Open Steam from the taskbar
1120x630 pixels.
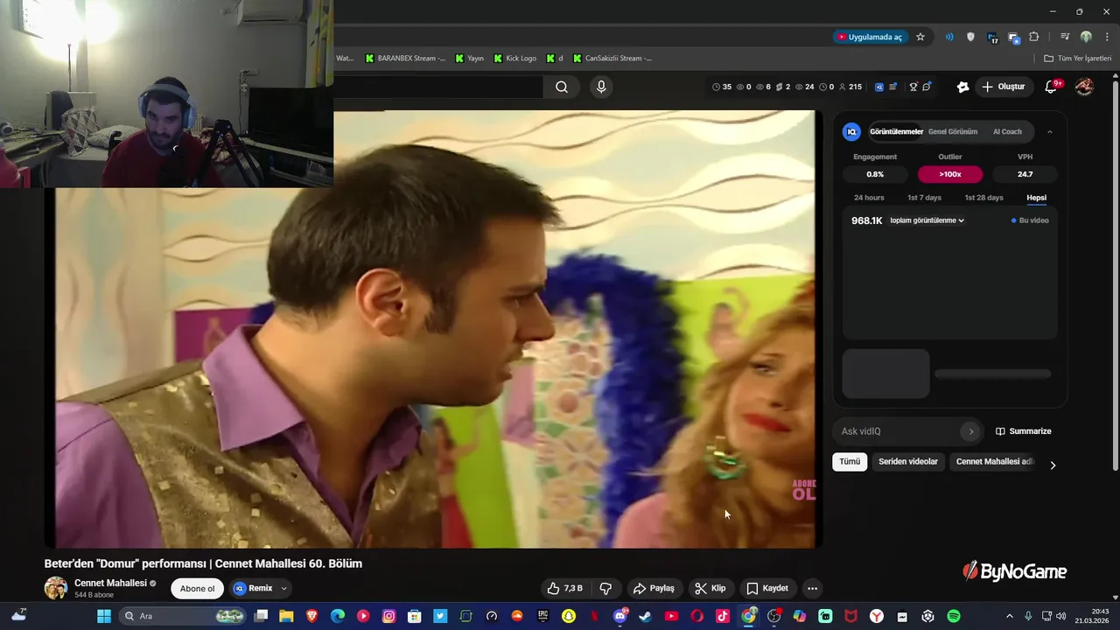coord(645,616)
